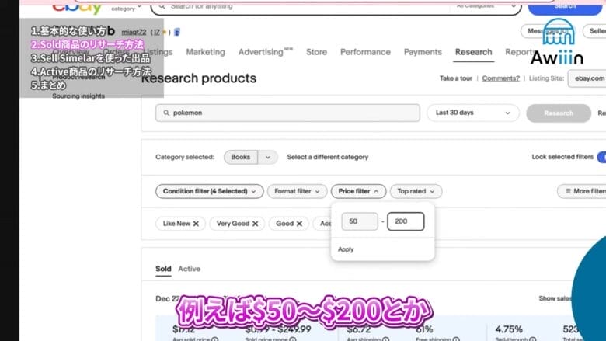
Task: Click the maximum price field showing 200
Action: pyautogui.click(x=406, y=221)
